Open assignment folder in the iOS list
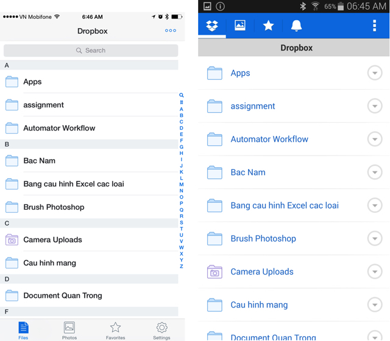390x341 pixels. point(89,105)
